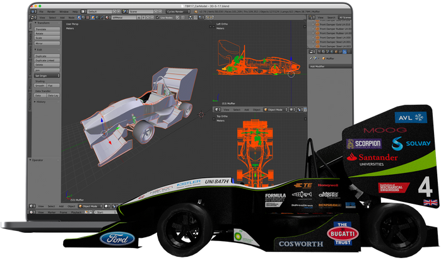The image size is (441, 260).
Task: Expand Front Damper Steel LH.000 outliner row
Action: 313,37
